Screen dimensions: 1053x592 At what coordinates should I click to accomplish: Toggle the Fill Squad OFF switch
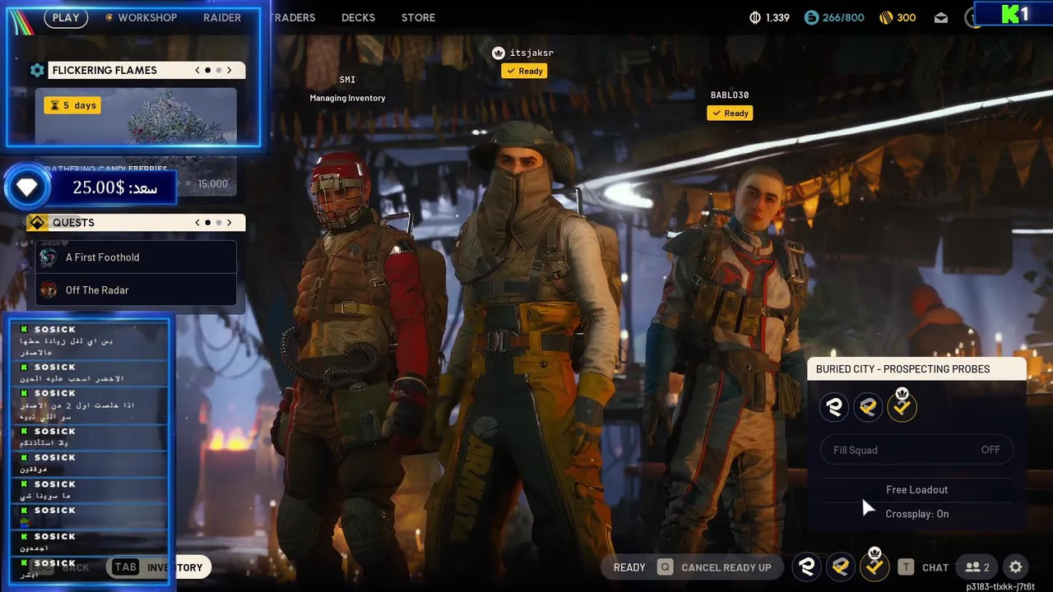[x=916, y=450]
